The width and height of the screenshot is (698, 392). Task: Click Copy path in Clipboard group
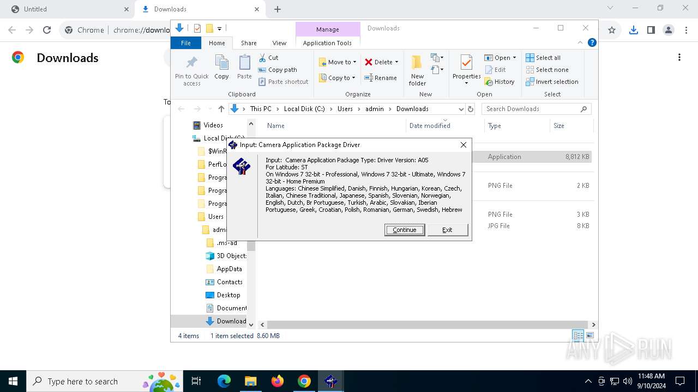coord(278,70)
